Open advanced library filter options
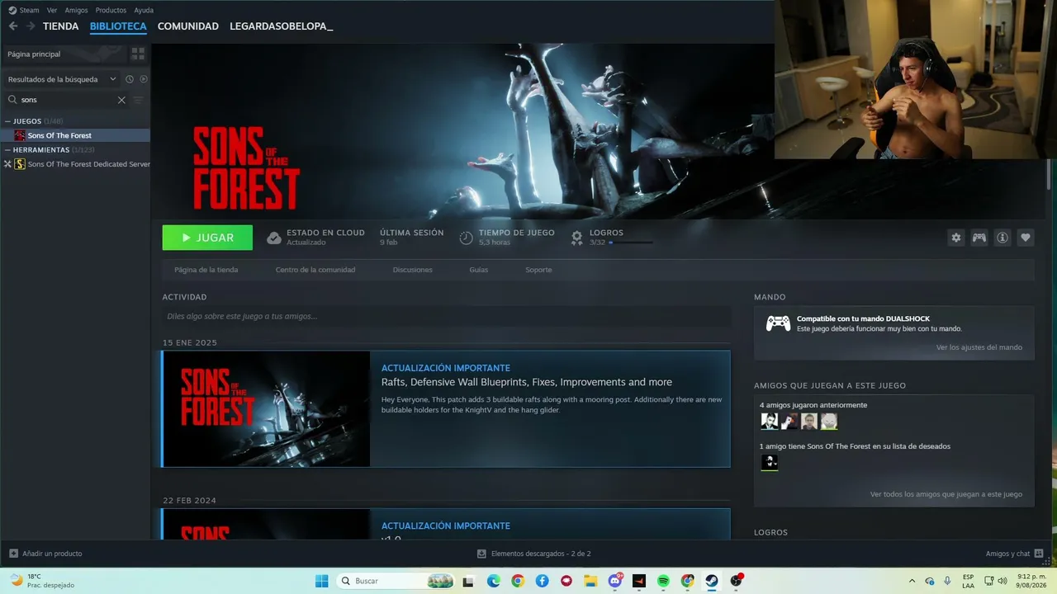The width and height of the screenshot is (1057, 594). click(138, 100)
